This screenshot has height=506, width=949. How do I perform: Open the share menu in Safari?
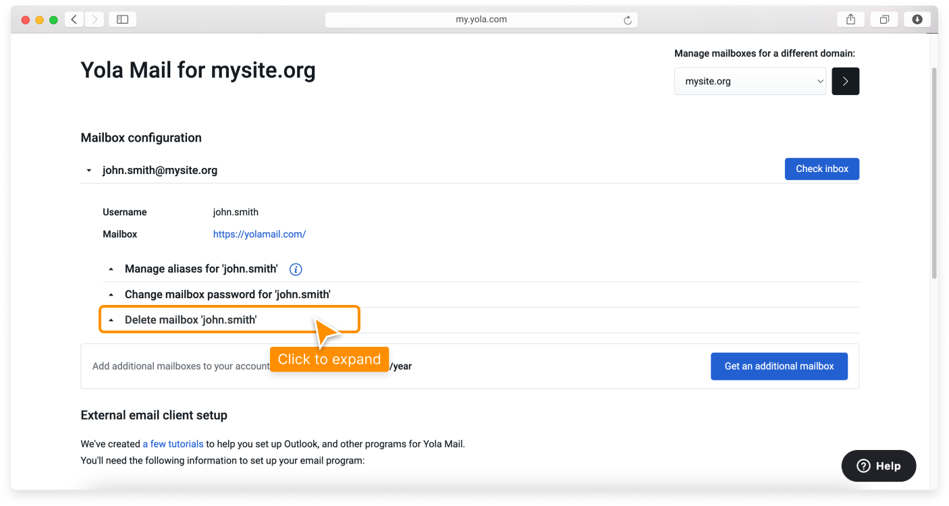(x=850, y=19)
